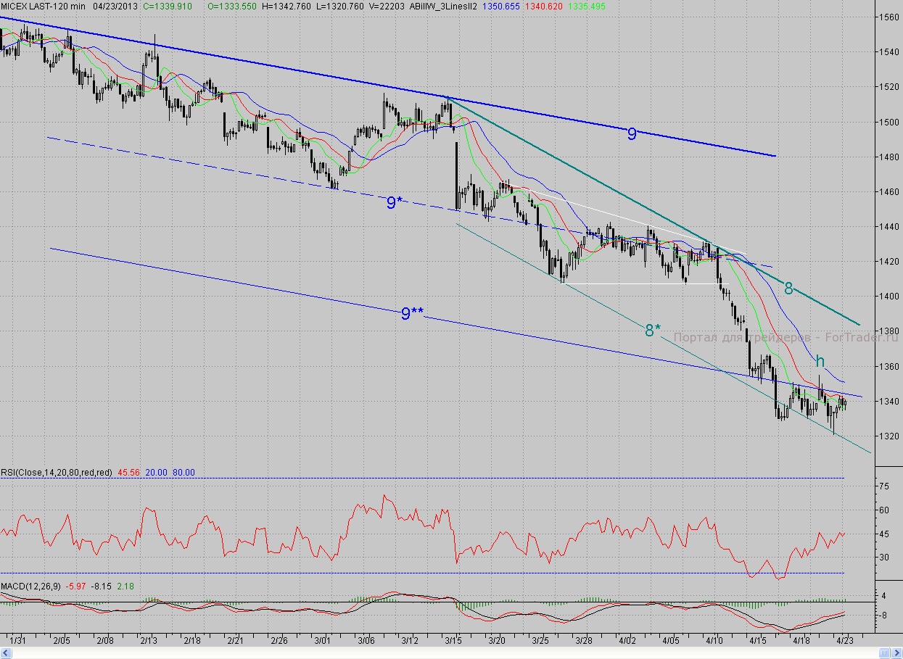
Task: Click the RSI(Close,14,20,80,red,red) indicator title
Action: pos(57,472)
